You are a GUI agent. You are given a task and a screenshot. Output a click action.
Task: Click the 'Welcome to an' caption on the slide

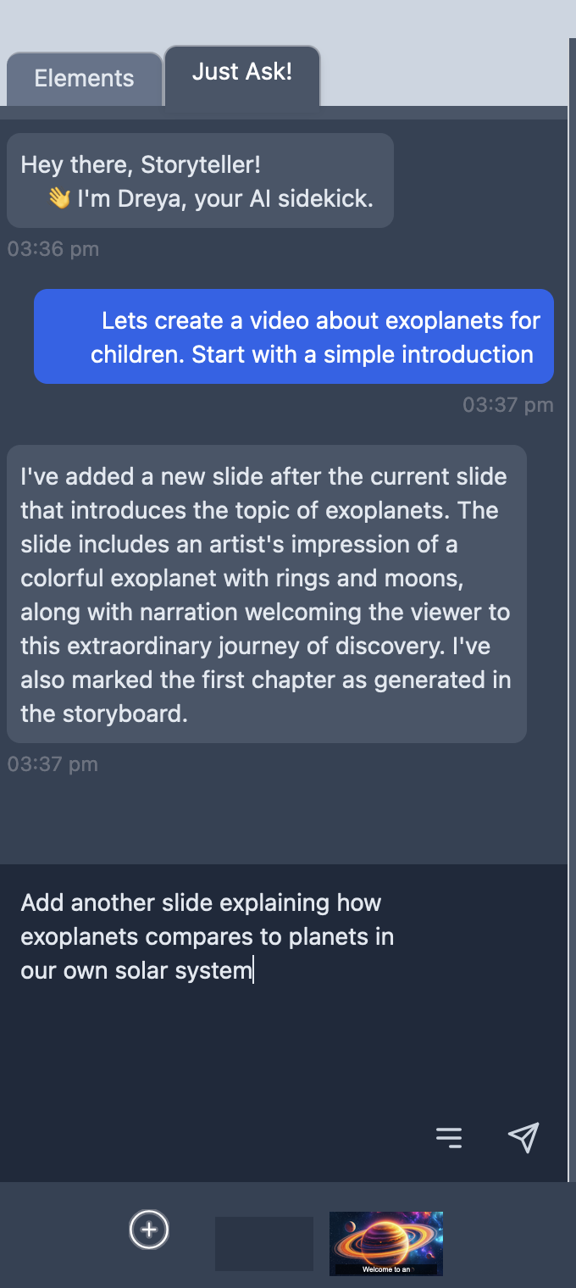[385, 1270]
